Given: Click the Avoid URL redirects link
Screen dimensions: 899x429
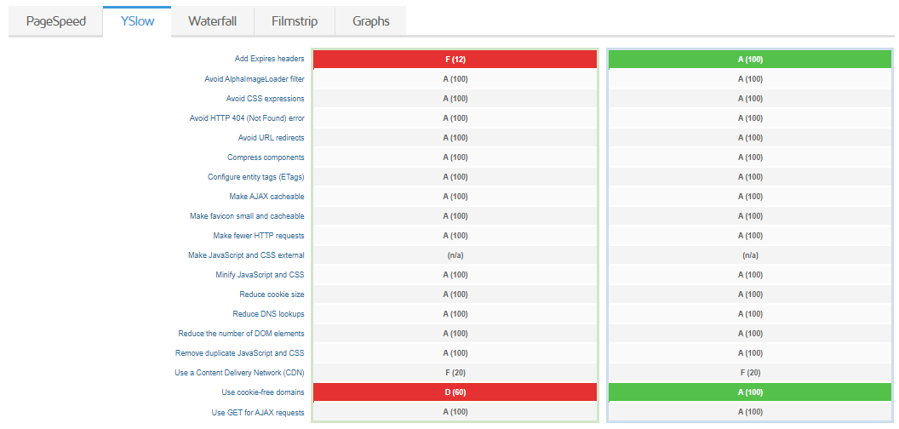Looking at the screenshot, I should point(272,138).
